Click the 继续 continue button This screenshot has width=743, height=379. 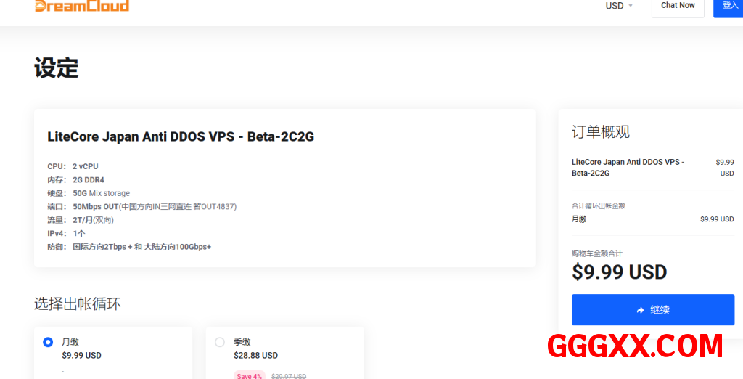[x=653, y=310]
